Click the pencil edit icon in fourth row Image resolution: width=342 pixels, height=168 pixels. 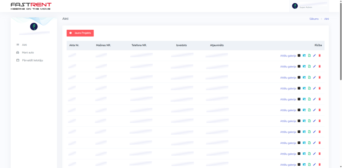(x=314, y=88)
